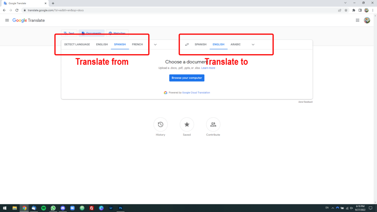Open the Google account avatar on page header
The height and width of the screenshot is (212, 377).
pos(367,21)
